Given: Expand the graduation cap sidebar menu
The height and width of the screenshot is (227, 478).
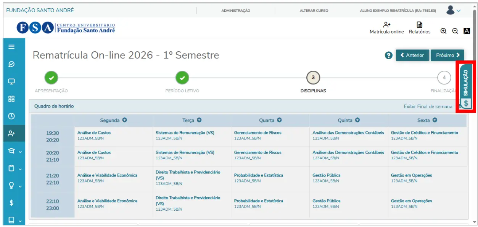Looking at the screenshot, I should [x=14, y=151].
